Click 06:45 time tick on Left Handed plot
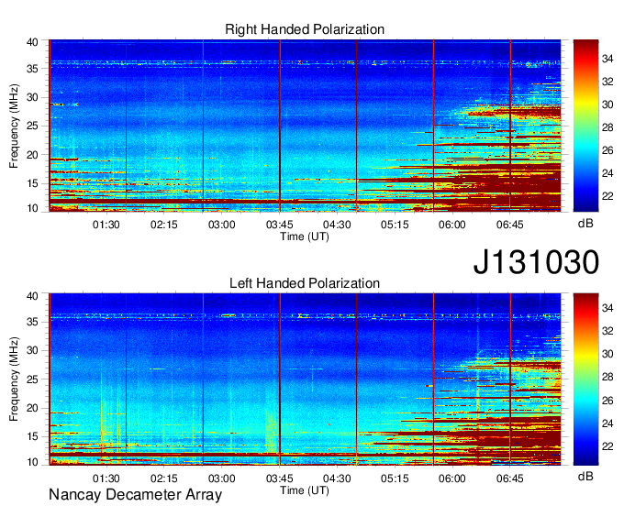 [x=510, y=478]
